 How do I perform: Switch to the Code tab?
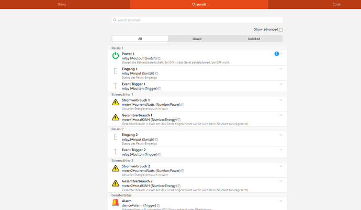pos(336,4)
